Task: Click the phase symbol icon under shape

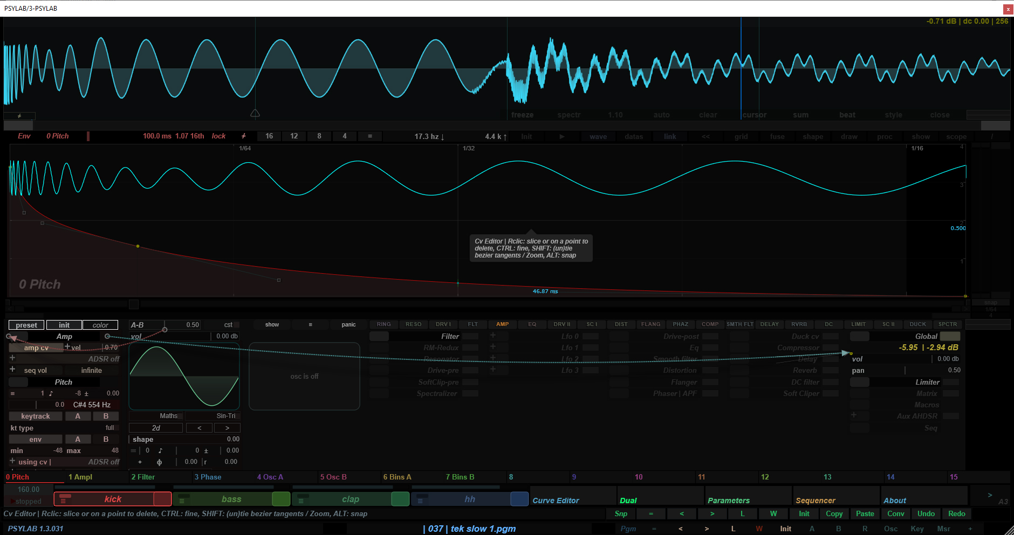Action: [159, 462]
